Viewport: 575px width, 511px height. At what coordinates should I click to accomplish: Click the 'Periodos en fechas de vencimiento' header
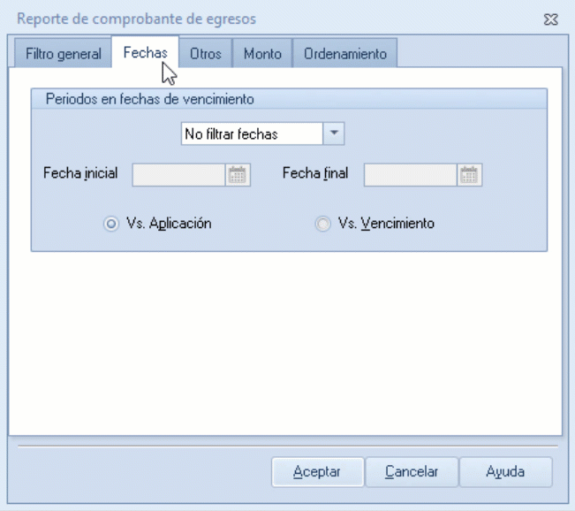coord(149,100)
